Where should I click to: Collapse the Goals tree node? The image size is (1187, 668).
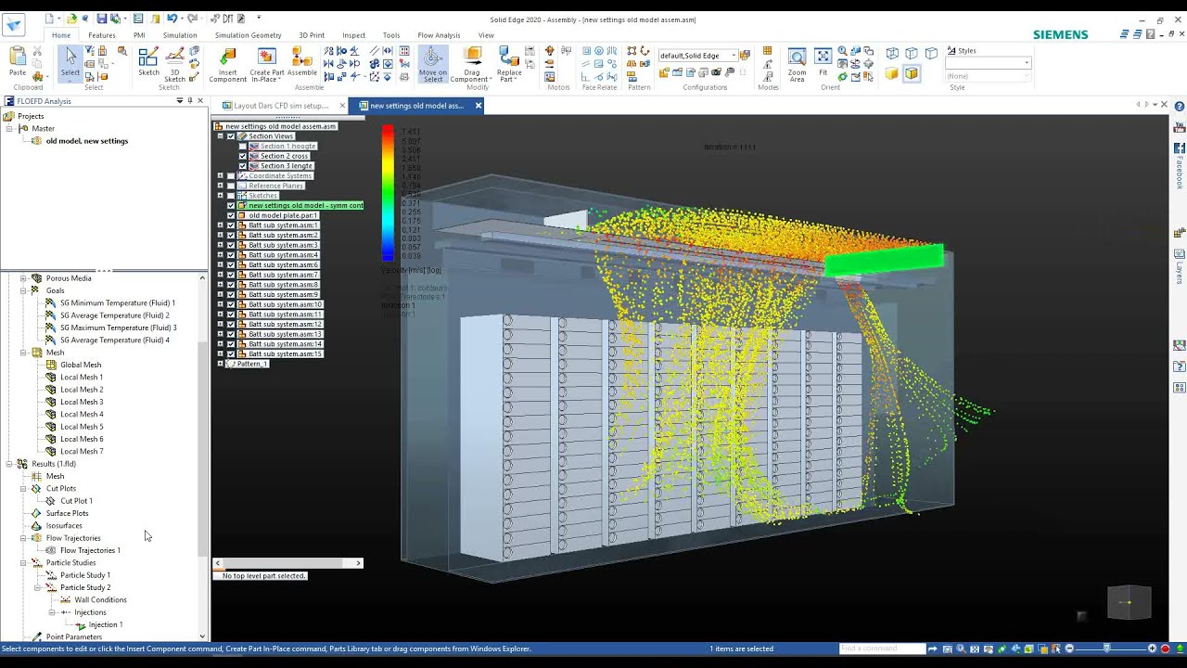point(23,290)
